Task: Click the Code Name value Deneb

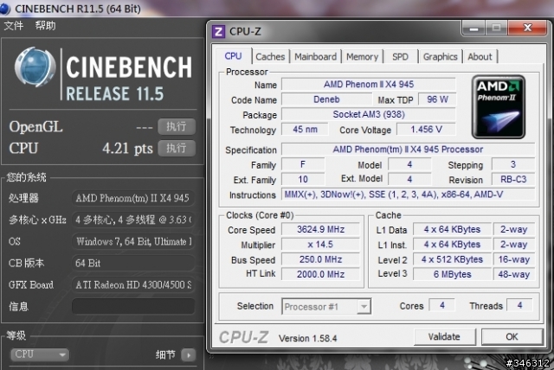Action: pyautogui.click(x=326, y=99)
